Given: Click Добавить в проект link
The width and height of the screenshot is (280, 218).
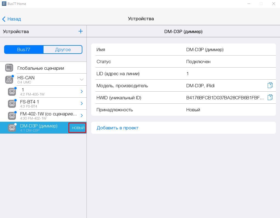Looking at the screenshot, I should click(117, 128).
